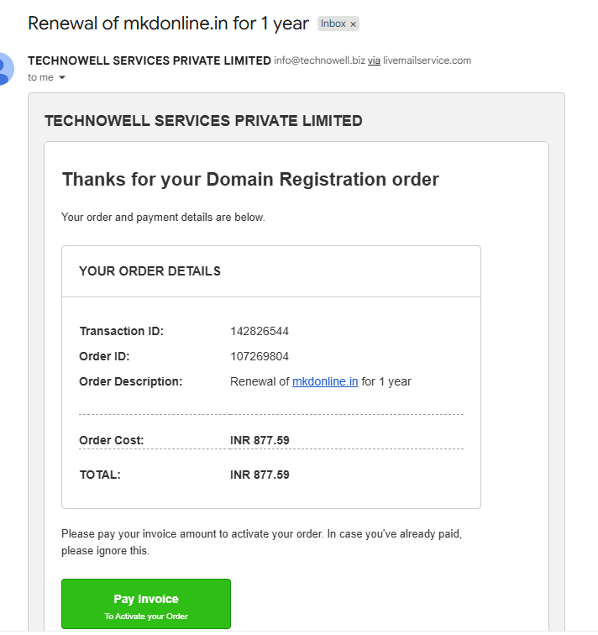This screenshot has height=635, width=598.
Task: Open the sender's profile avatar
Action: pos(5,69)
